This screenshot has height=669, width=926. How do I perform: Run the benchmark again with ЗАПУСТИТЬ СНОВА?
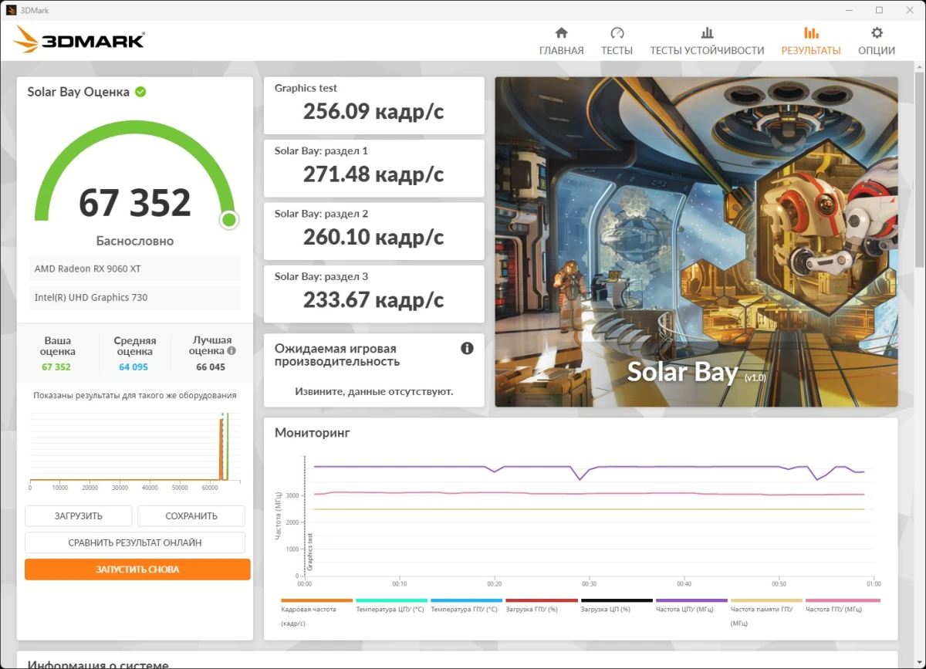137,569
